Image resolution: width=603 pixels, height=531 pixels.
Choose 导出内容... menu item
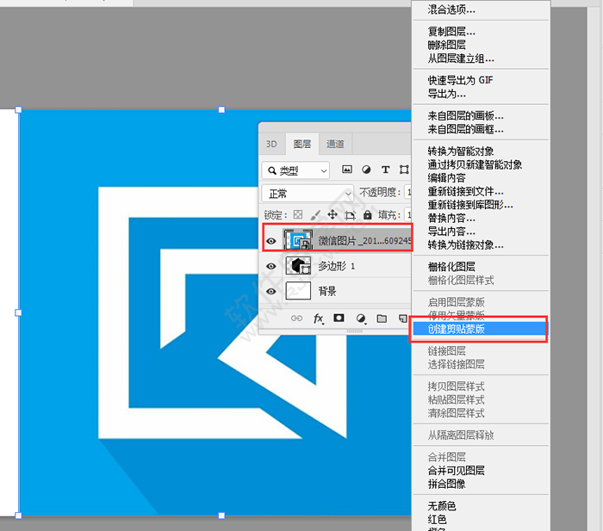(451, 232)
